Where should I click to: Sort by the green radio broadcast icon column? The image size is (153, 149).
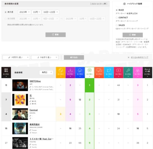(x=90, y=73)
